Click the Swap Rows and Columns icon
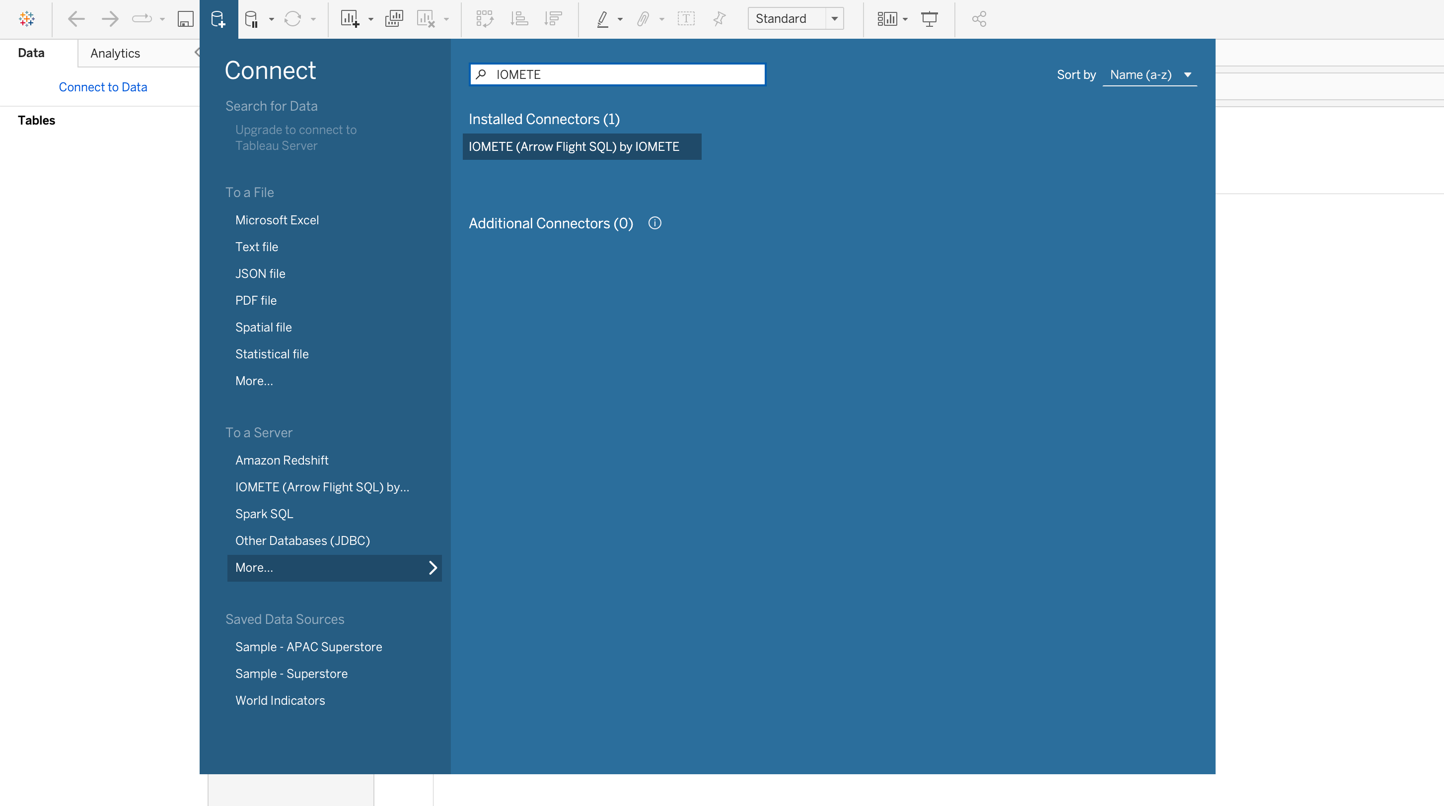1444x806 pixels. [x=485, y=19]
